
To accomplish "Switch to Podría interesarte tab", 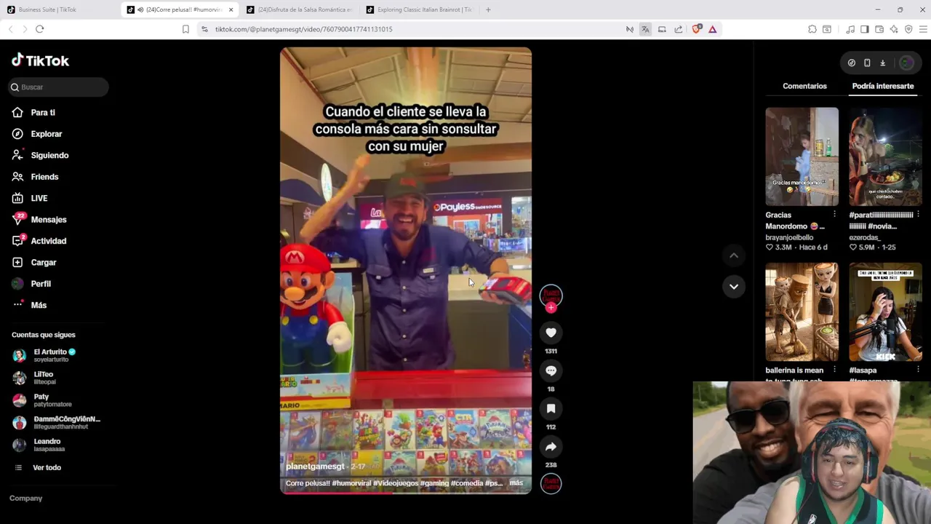I will [x=883, y=86].
